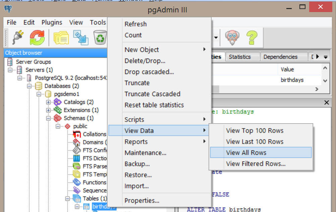Open the File menu
Viewport: 336px width, 212px height.
(x=12, y=22)
